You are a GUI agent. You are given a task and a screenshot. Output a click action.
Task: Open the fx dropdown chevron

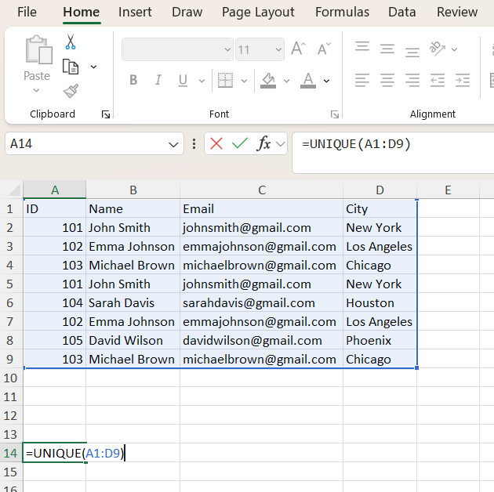click(x=280, y=144)
